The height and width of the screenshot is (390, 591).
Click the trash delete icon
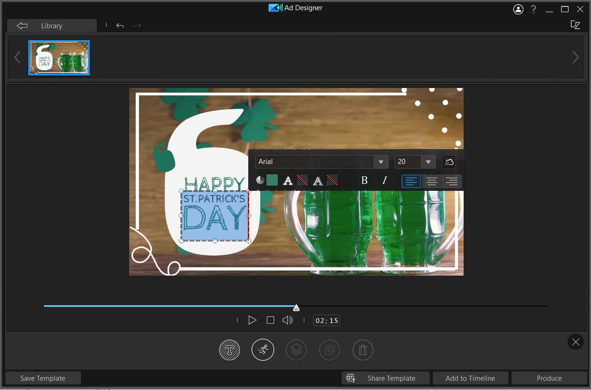363,350
